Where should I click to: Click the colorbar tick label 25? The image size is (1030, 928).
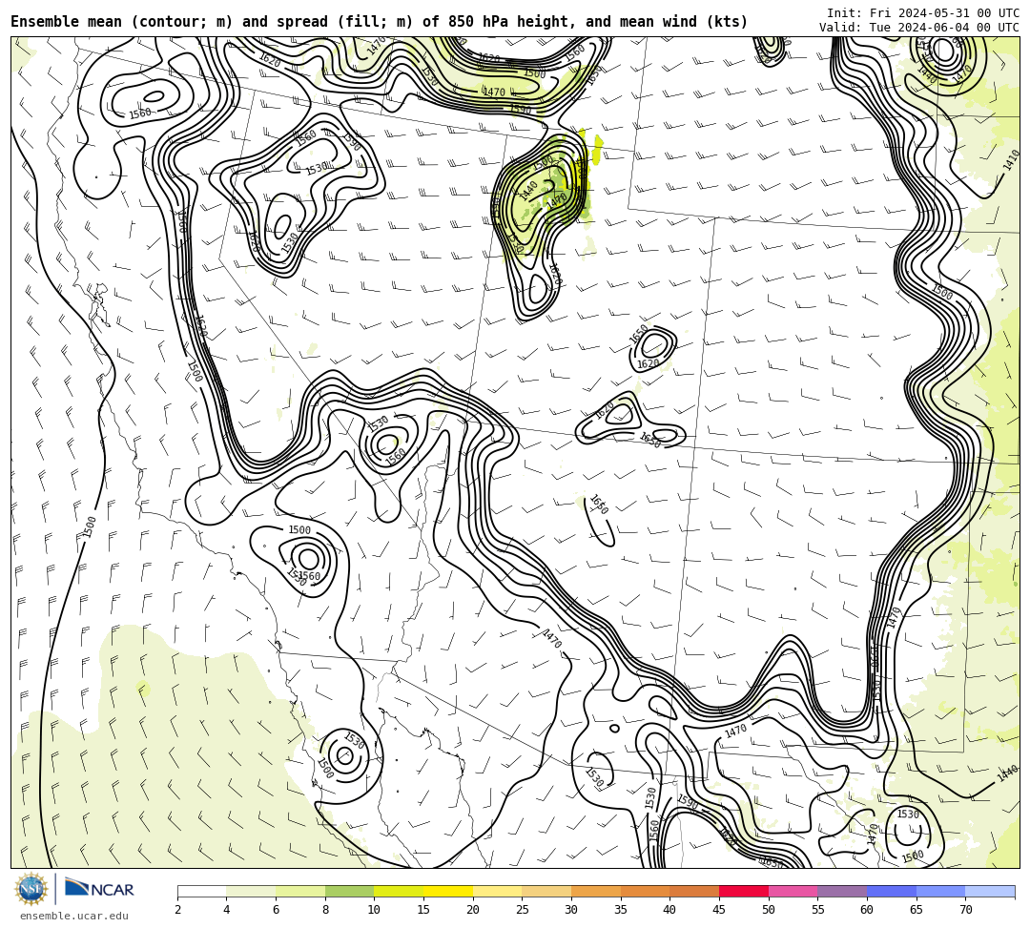pos(523,910)
